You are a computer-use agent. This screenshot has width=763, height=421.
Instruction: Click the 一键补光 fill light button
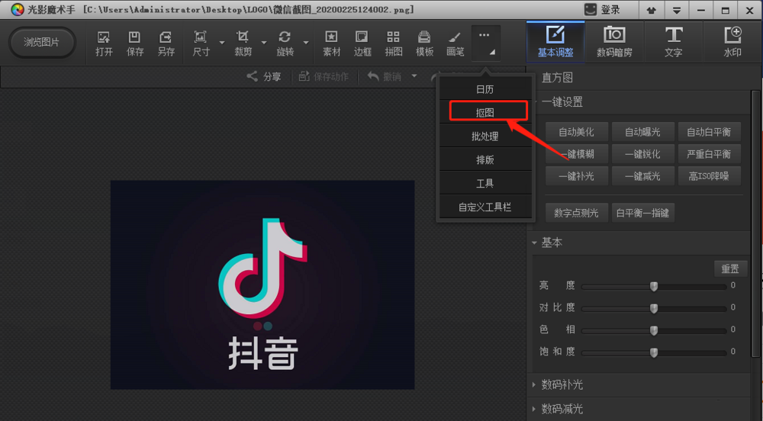[576, 176]
